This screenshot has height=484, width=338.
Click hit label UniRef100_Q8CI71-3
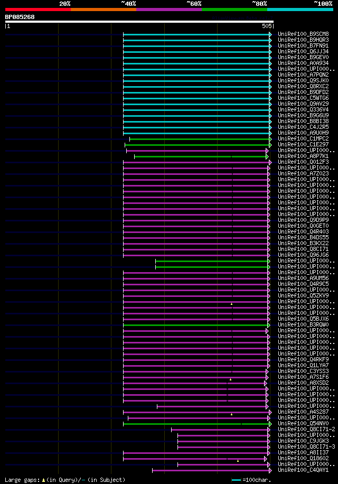coord(306,446)
